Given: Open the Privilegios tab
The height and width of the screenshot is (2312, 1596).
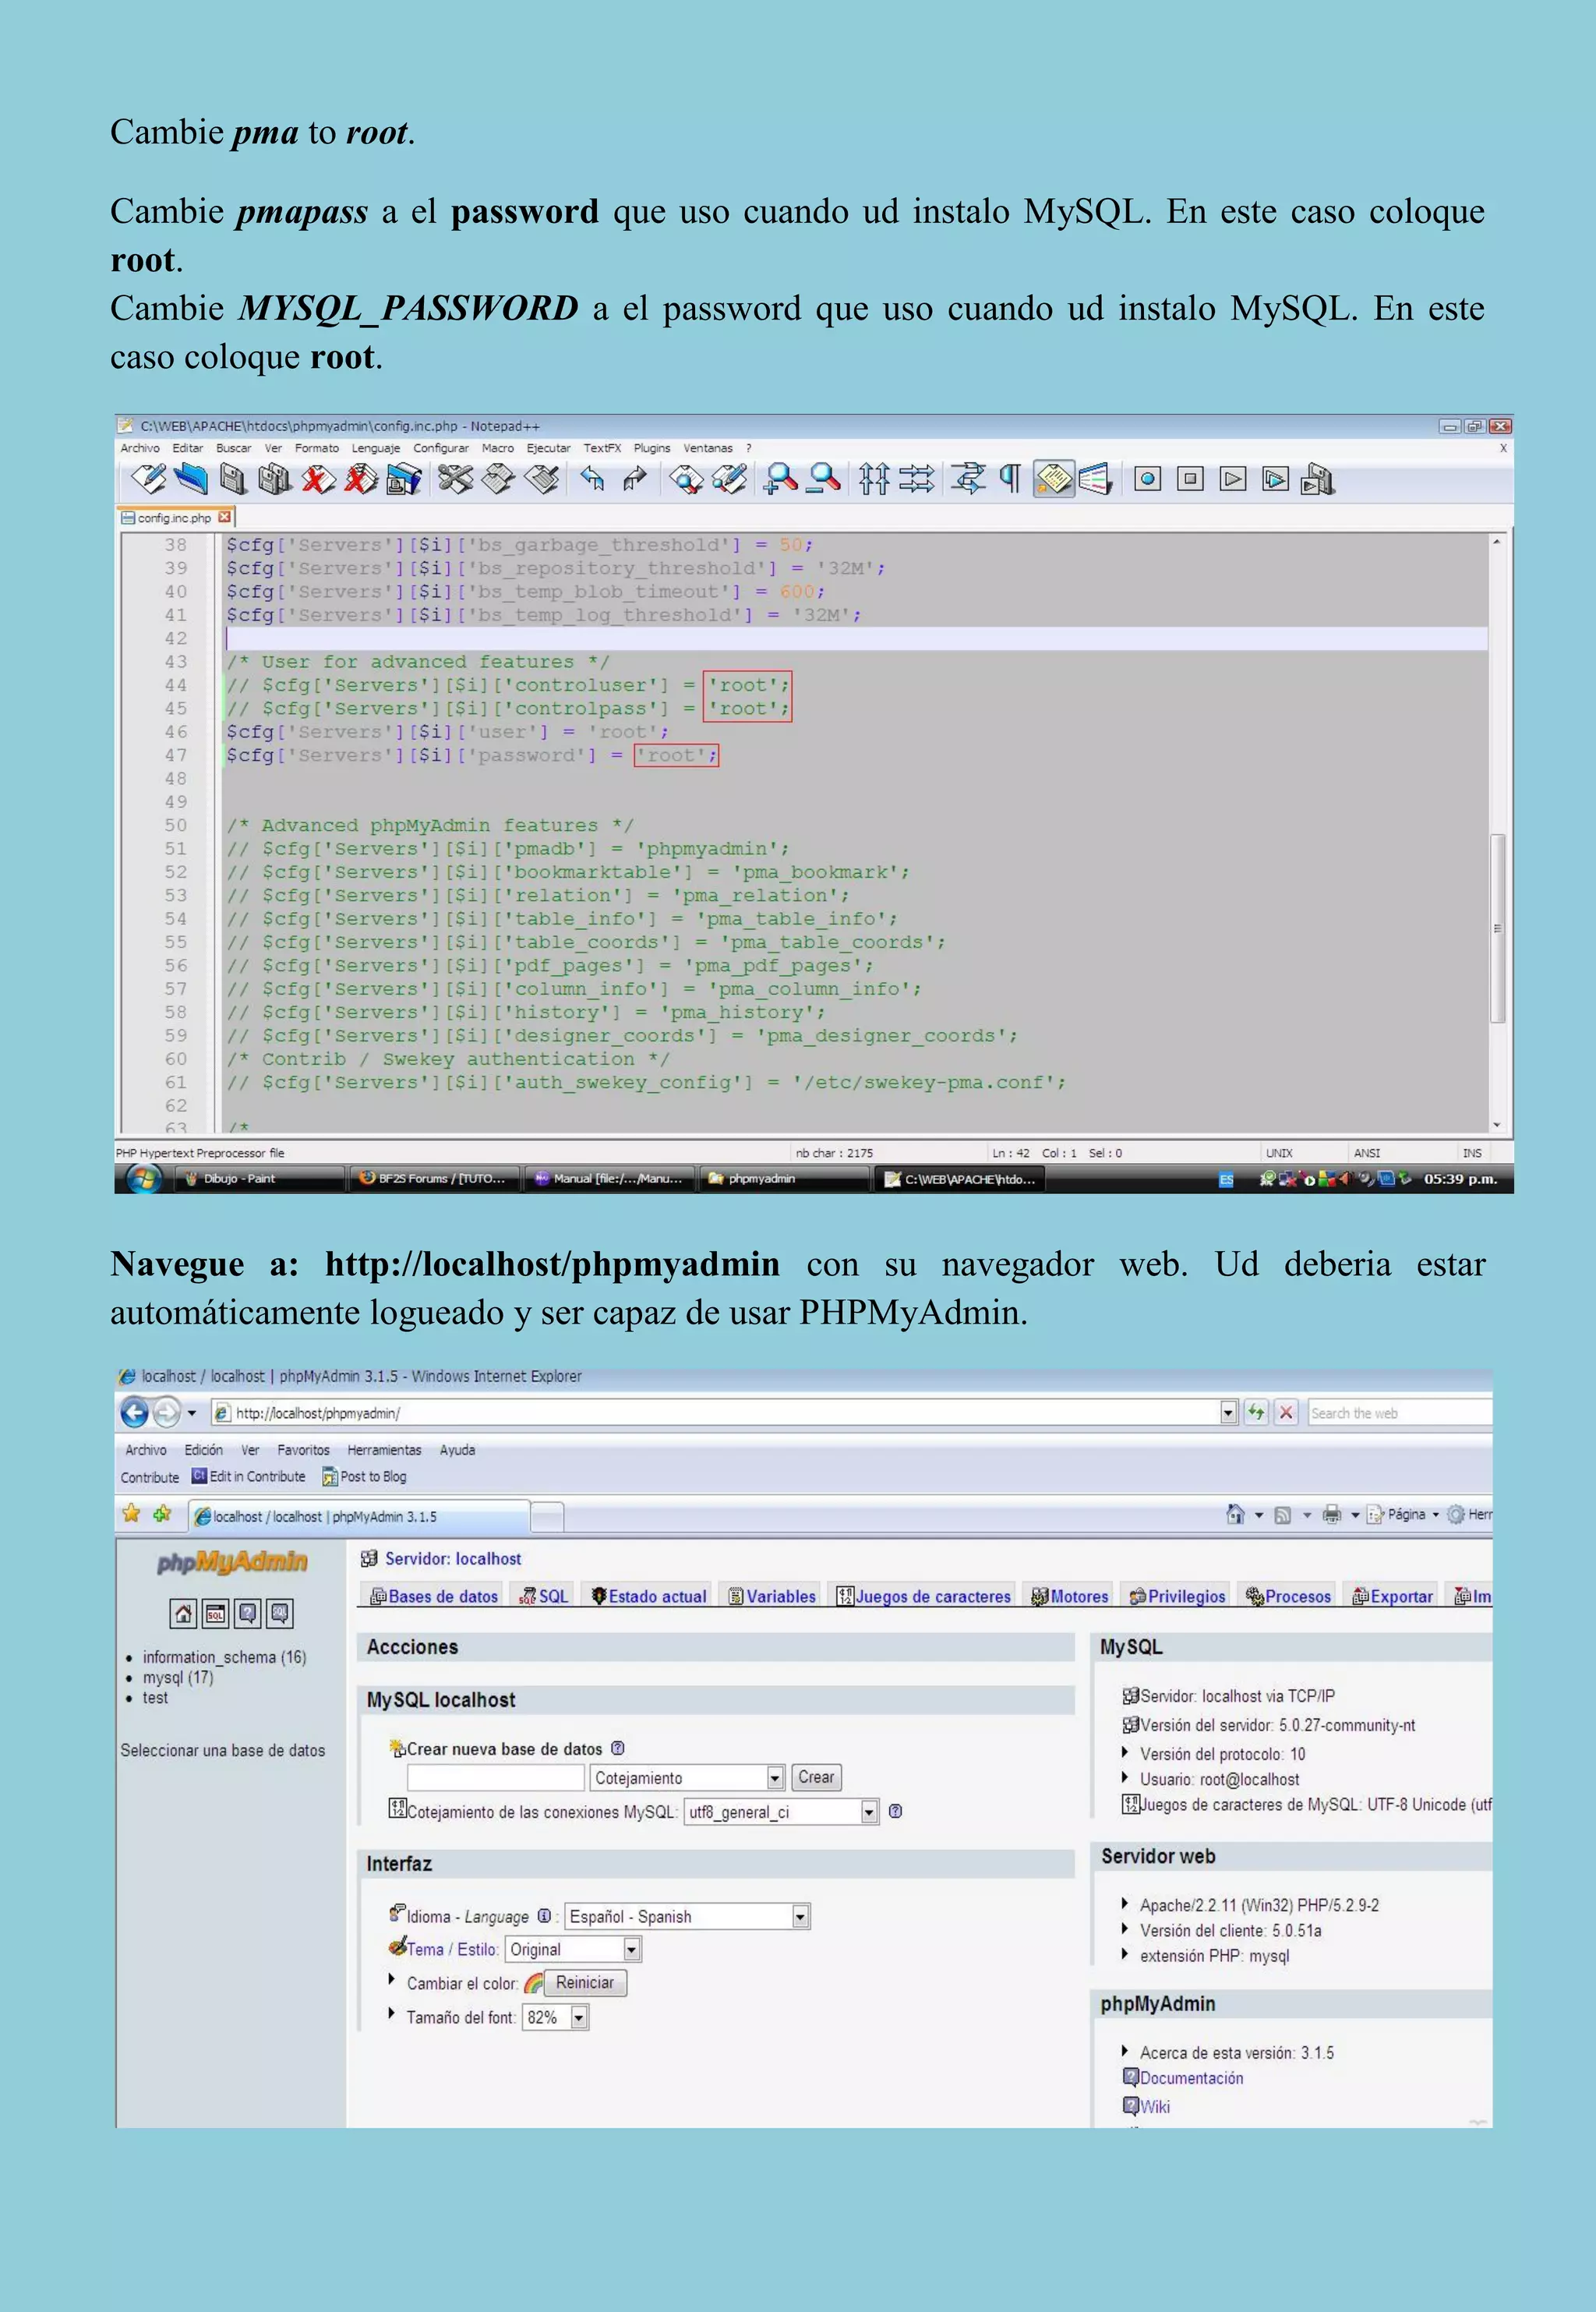Looking at the screenshot, I should 1177,1597.
